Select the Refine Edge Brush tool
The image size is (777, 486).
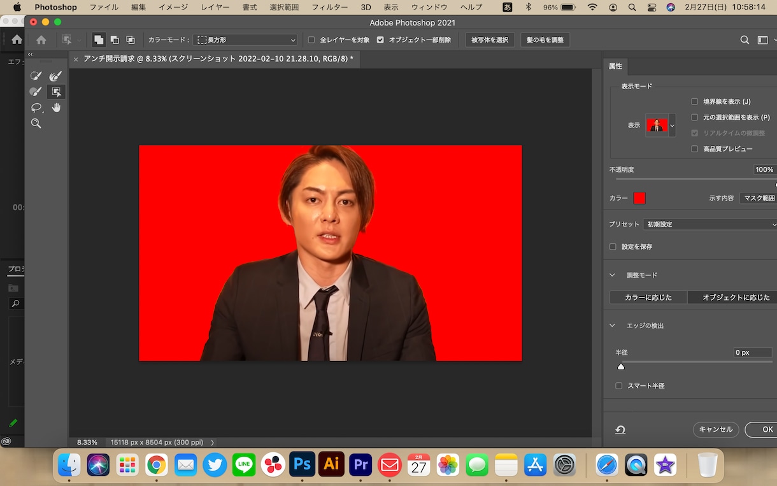coord(56,76)
